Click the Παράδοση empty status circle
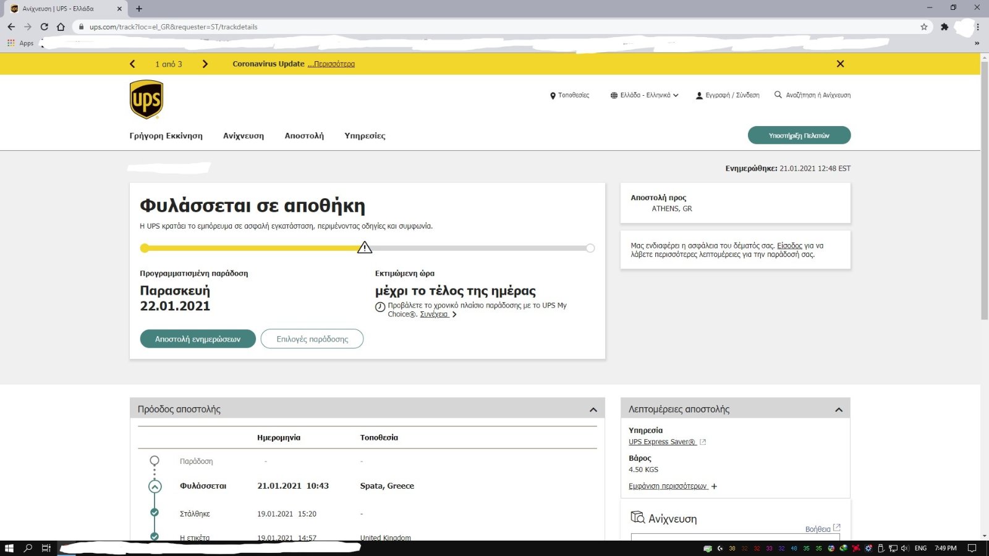 155,461
